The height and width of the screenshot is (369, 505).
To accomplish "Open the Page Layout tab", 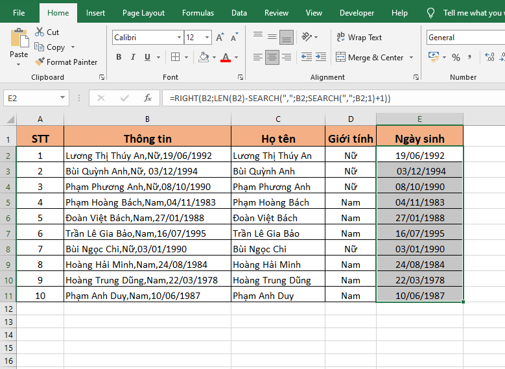I will (x=143, y=13).
